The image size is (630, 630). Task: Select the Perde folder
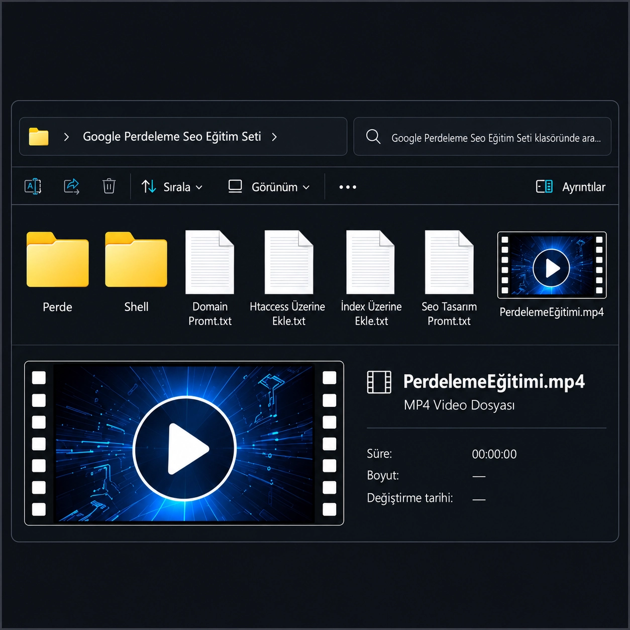coord(58,272)
